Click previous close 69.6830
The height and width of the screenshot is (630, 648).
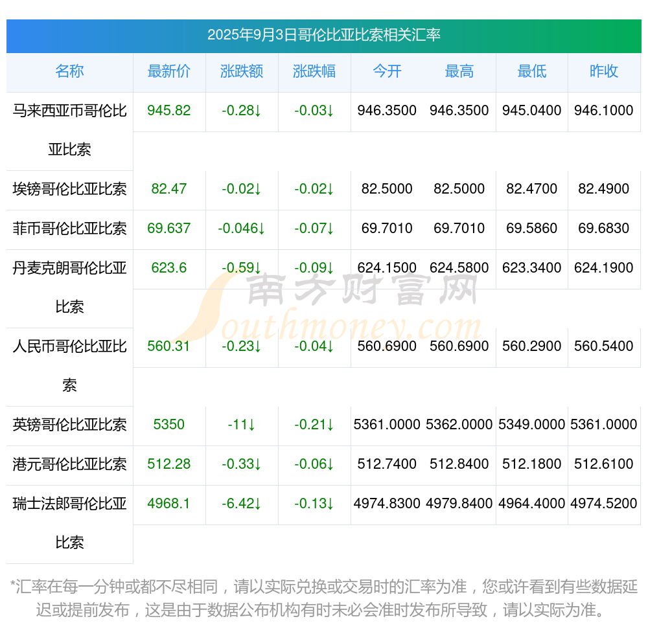[x=604, y=229]
